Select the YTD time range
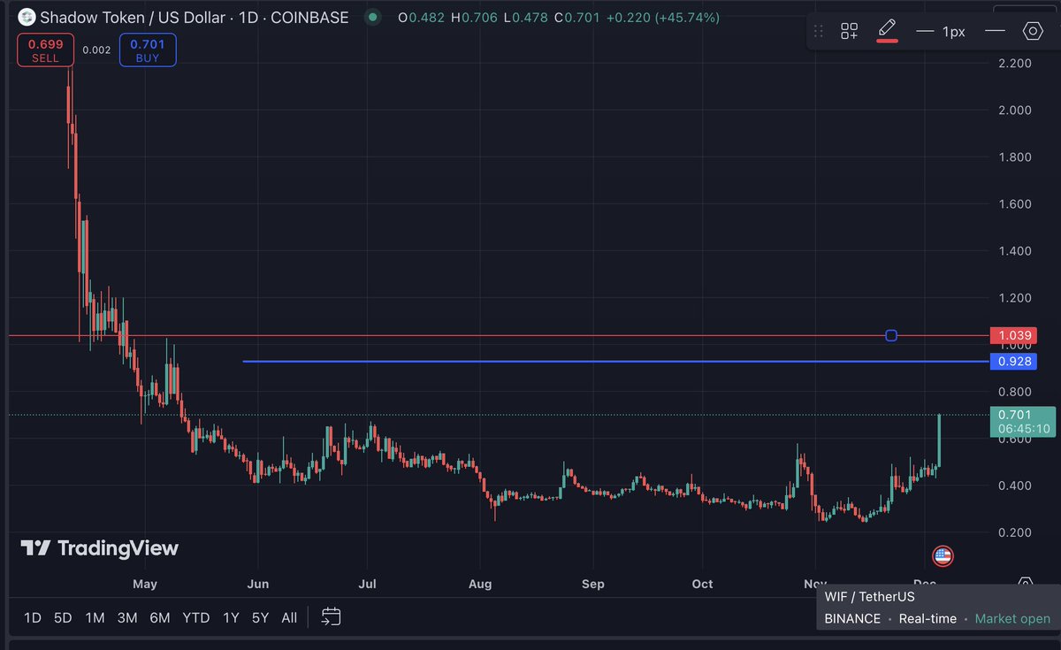 point(196,618)
